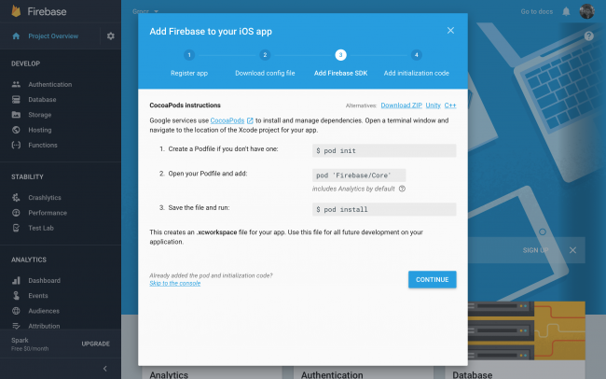
Task: Click CocoaPods external link icon
Action: click(x=250, y=120)
